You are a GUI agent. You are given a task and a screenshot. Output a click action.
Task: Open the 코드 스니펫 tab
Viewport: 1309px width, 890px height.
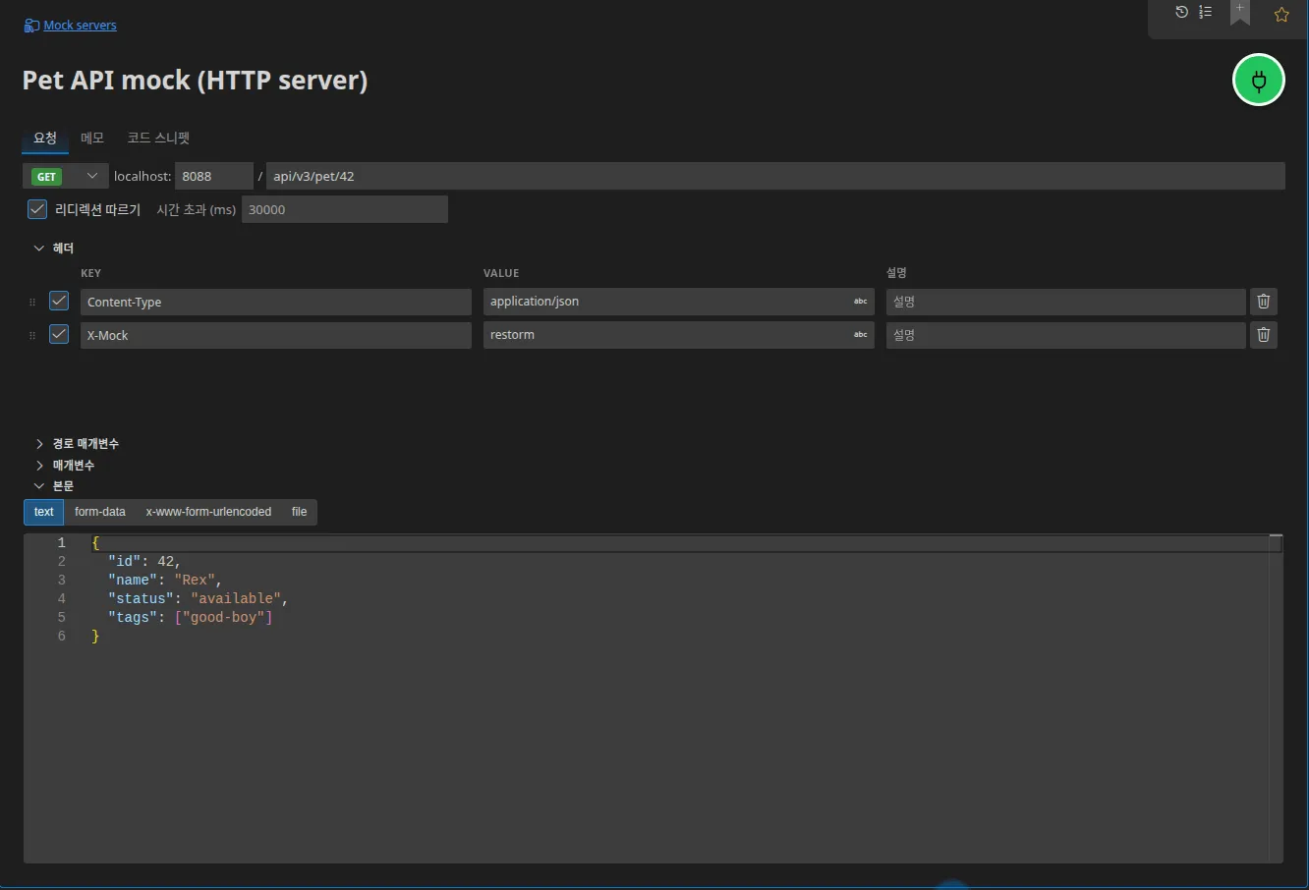158,139
